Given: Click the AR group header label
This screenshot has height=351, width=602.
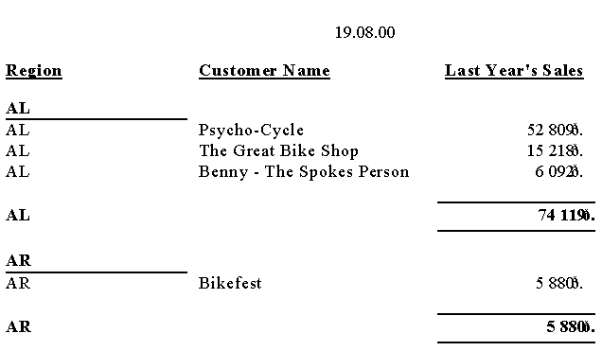Looking at the screenshot, I should coord(18,261).
